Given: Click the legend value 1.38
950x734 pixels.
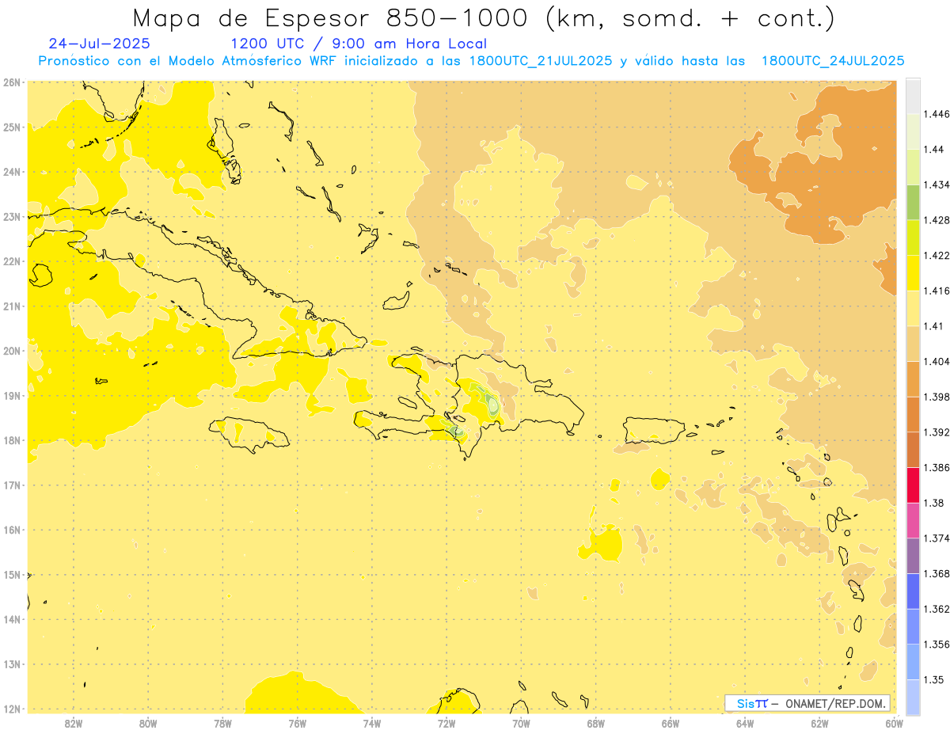Looking at the screenshot, I should (933, 503).
